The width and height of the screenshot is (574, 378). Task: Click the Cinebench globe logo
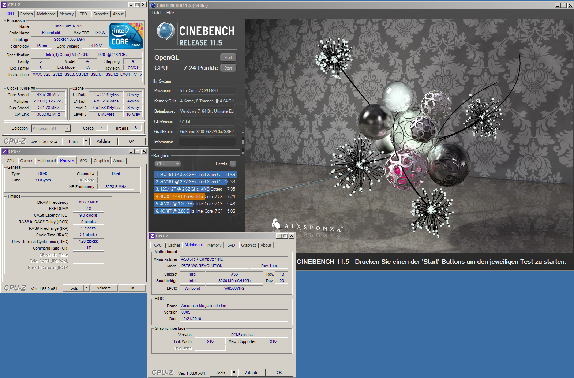166,31
